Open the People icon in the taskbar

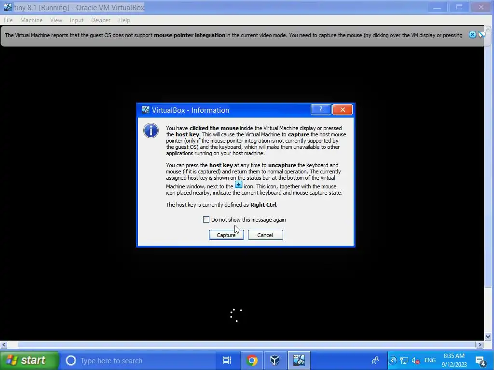pyautogui.click(x=375, y=360)
